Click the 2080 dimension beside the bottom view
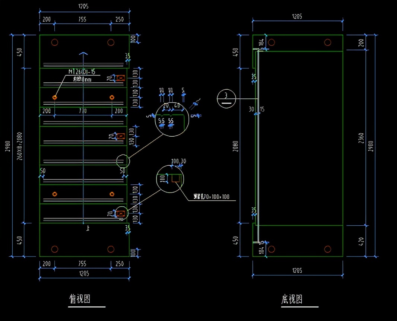 (235, 146)
